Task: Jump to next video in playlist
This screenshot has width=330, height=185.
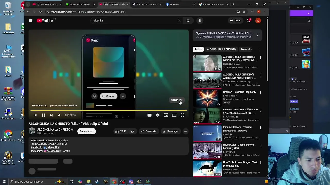Action: coord(52,115)
